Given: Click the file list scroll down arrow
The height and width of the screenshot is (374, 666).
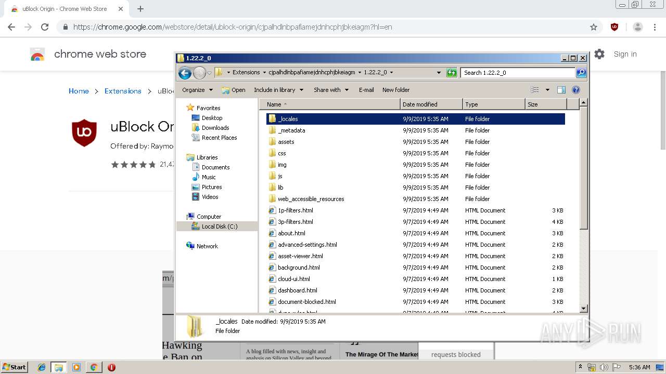Looking at the screenshot, I should tap(583, 309).
